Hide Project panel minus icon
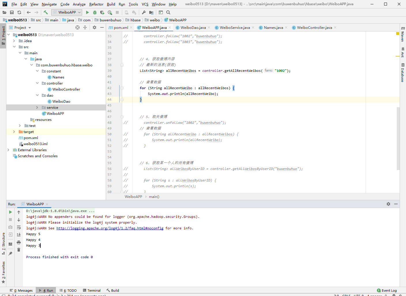Viewport: 406px width, 296px height. tap(102, 27)
